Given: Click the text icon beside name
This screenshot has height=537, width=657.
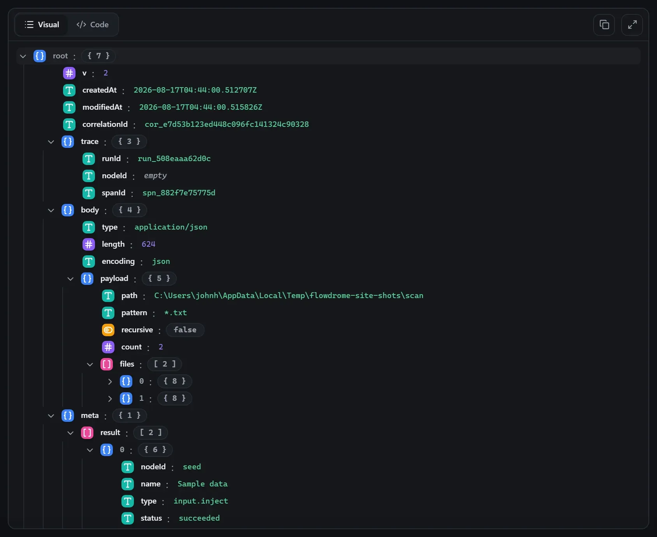Looking at the screenshot, I should 128,484.
